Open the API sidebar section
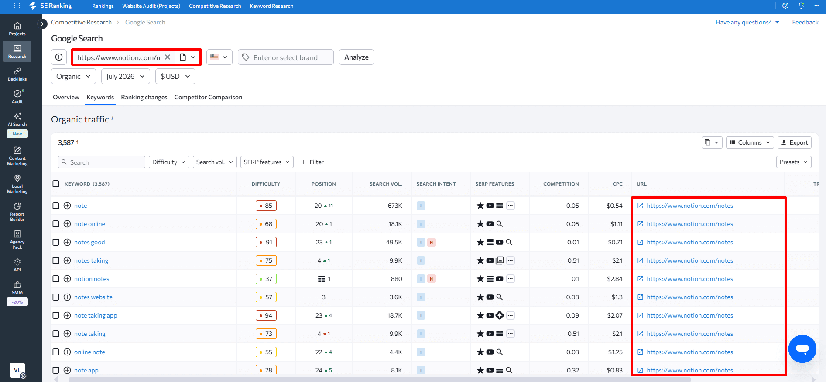Viewport: 826px width, 382px height. (17, 265)
